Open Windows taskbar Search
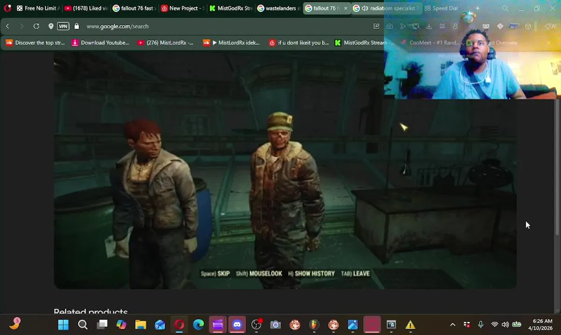 [x=82, y=325]
